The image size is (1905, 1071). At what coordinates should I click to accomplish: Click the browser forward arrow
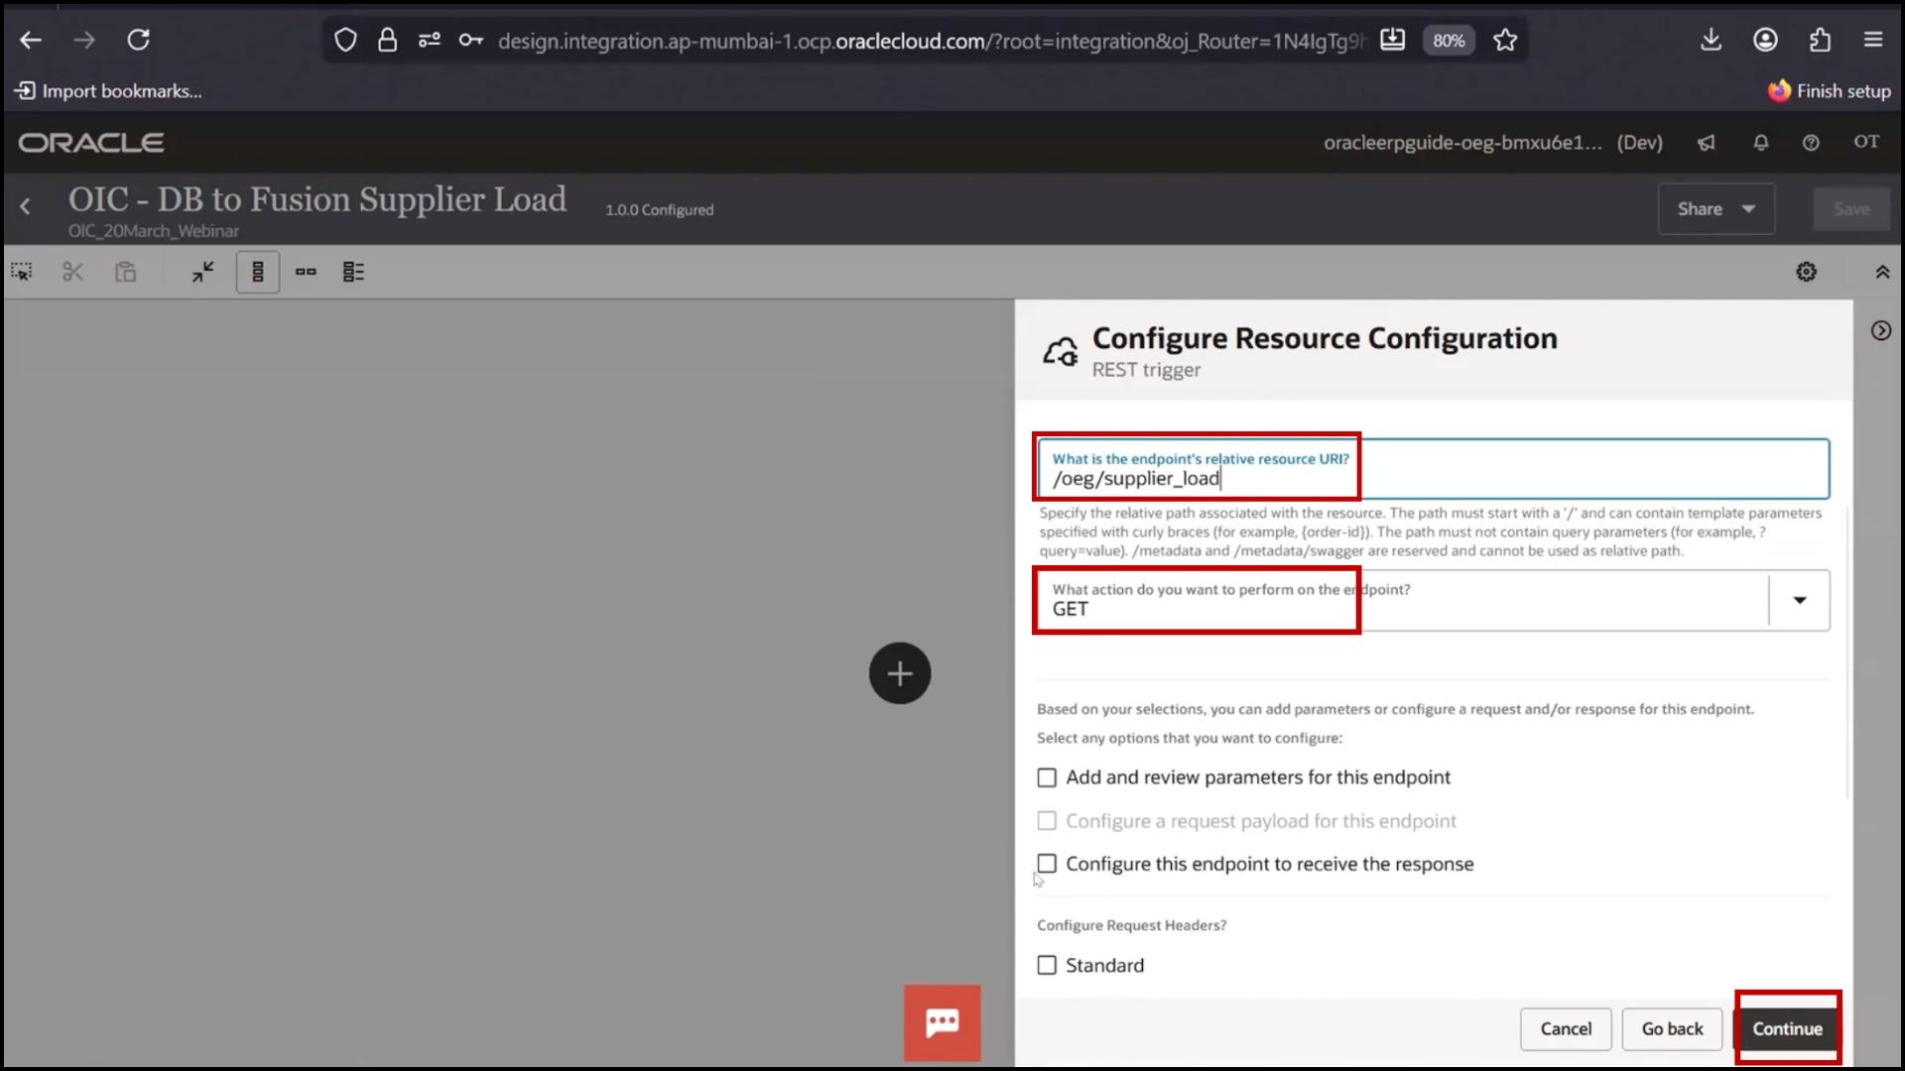[84, 40]
